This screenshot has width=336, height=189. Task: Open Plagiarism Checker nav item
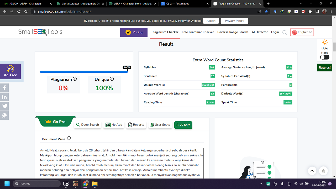(165, 32)
